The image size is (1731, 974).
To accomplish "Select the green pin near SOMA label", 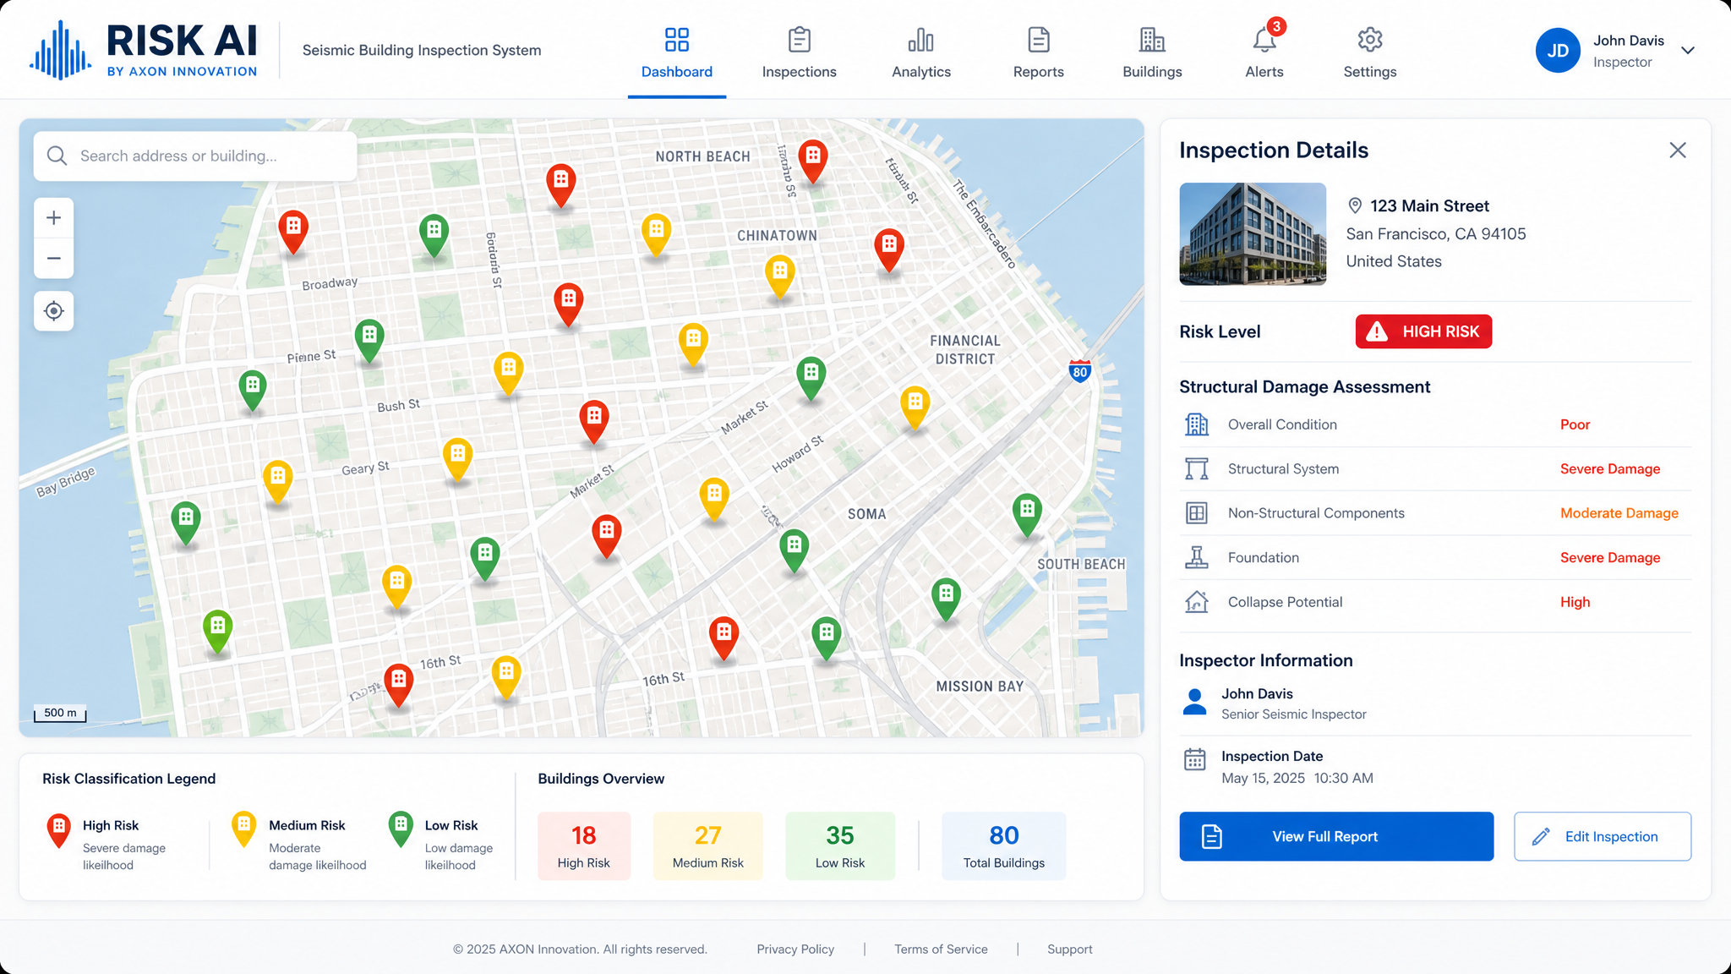I will point(794,550).
